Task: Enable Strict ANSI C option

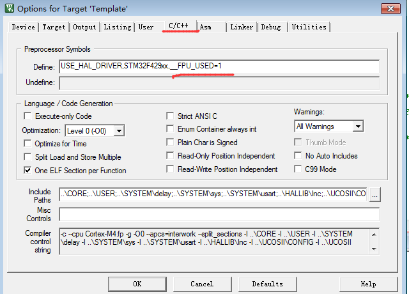Action: click(170, 116)
